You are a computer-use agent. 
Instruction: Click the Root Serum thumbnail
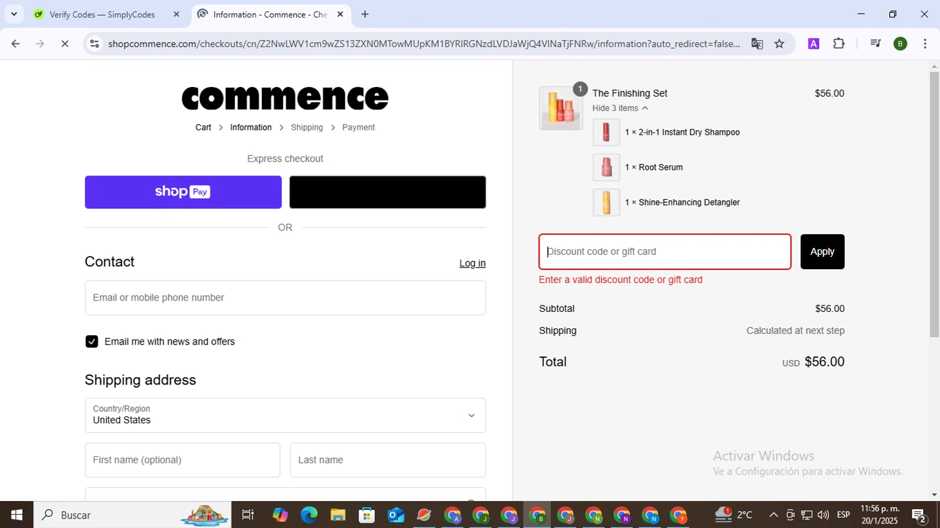pyautogui.click(x=606, y=167)
